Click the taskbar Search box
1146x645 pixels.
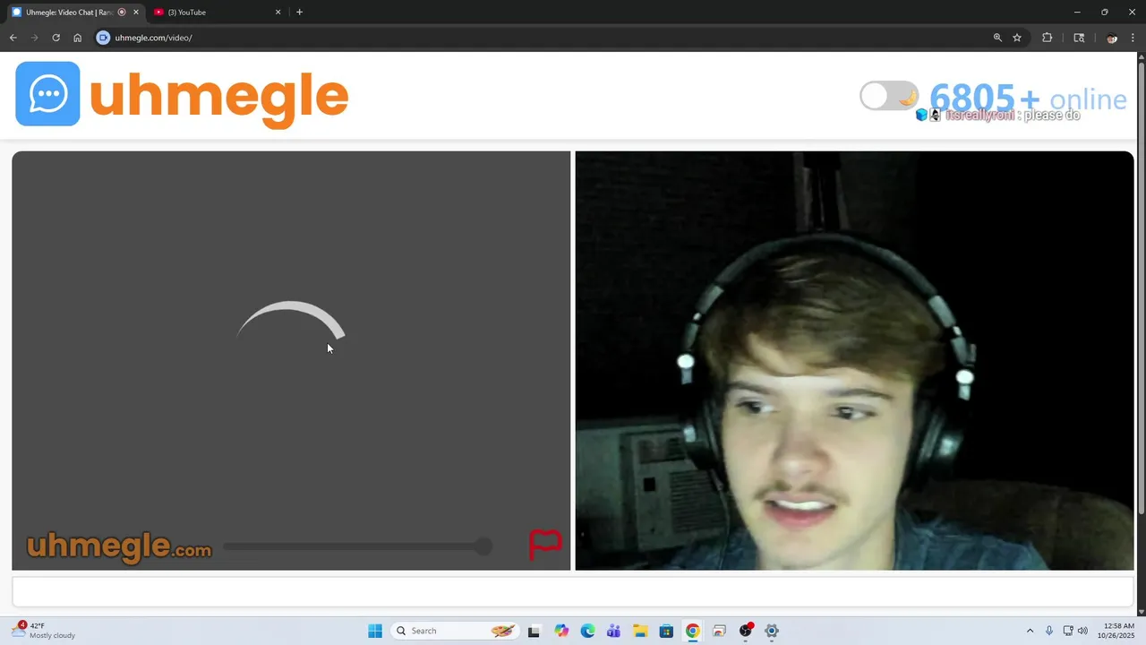[x=455, y=631]
